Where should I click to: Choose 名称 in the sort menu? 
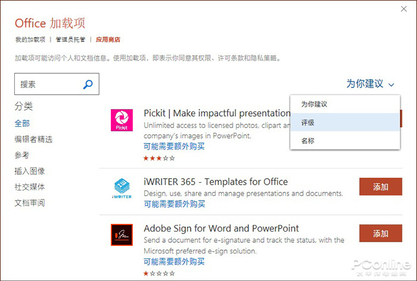345,140
